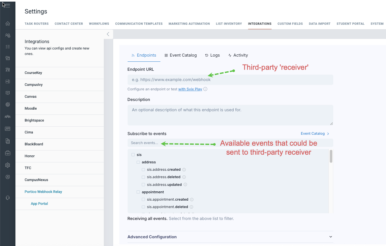Open the System settings tab
The height and width of the screenshot is (246, 386).
coord(377,24)
